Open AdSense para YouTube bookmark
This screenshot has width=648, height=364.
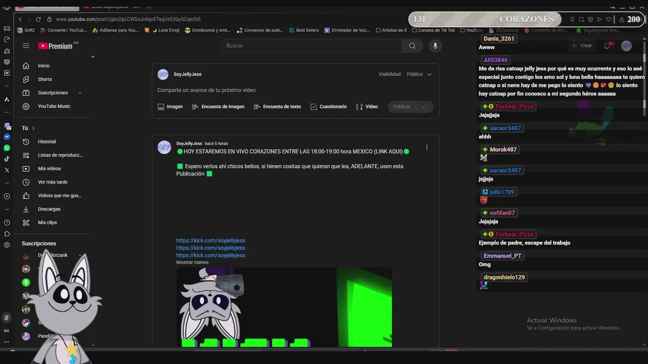[x=115, y=30]
